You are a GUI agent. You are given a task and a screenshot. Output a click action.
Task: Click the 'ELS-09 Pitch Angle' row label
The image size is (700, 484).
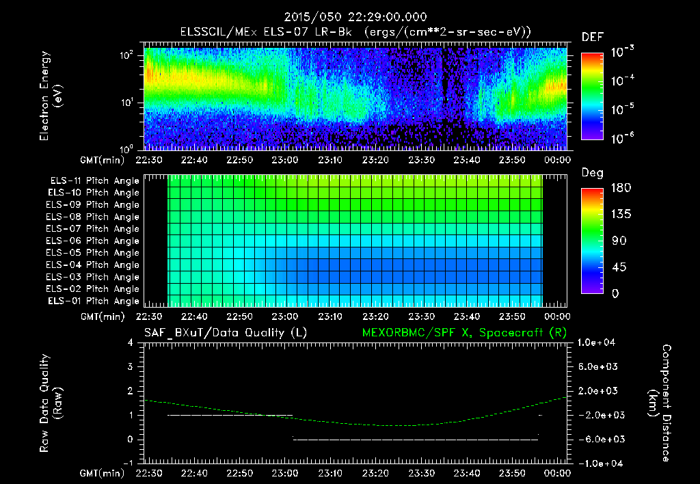point(92,204)
